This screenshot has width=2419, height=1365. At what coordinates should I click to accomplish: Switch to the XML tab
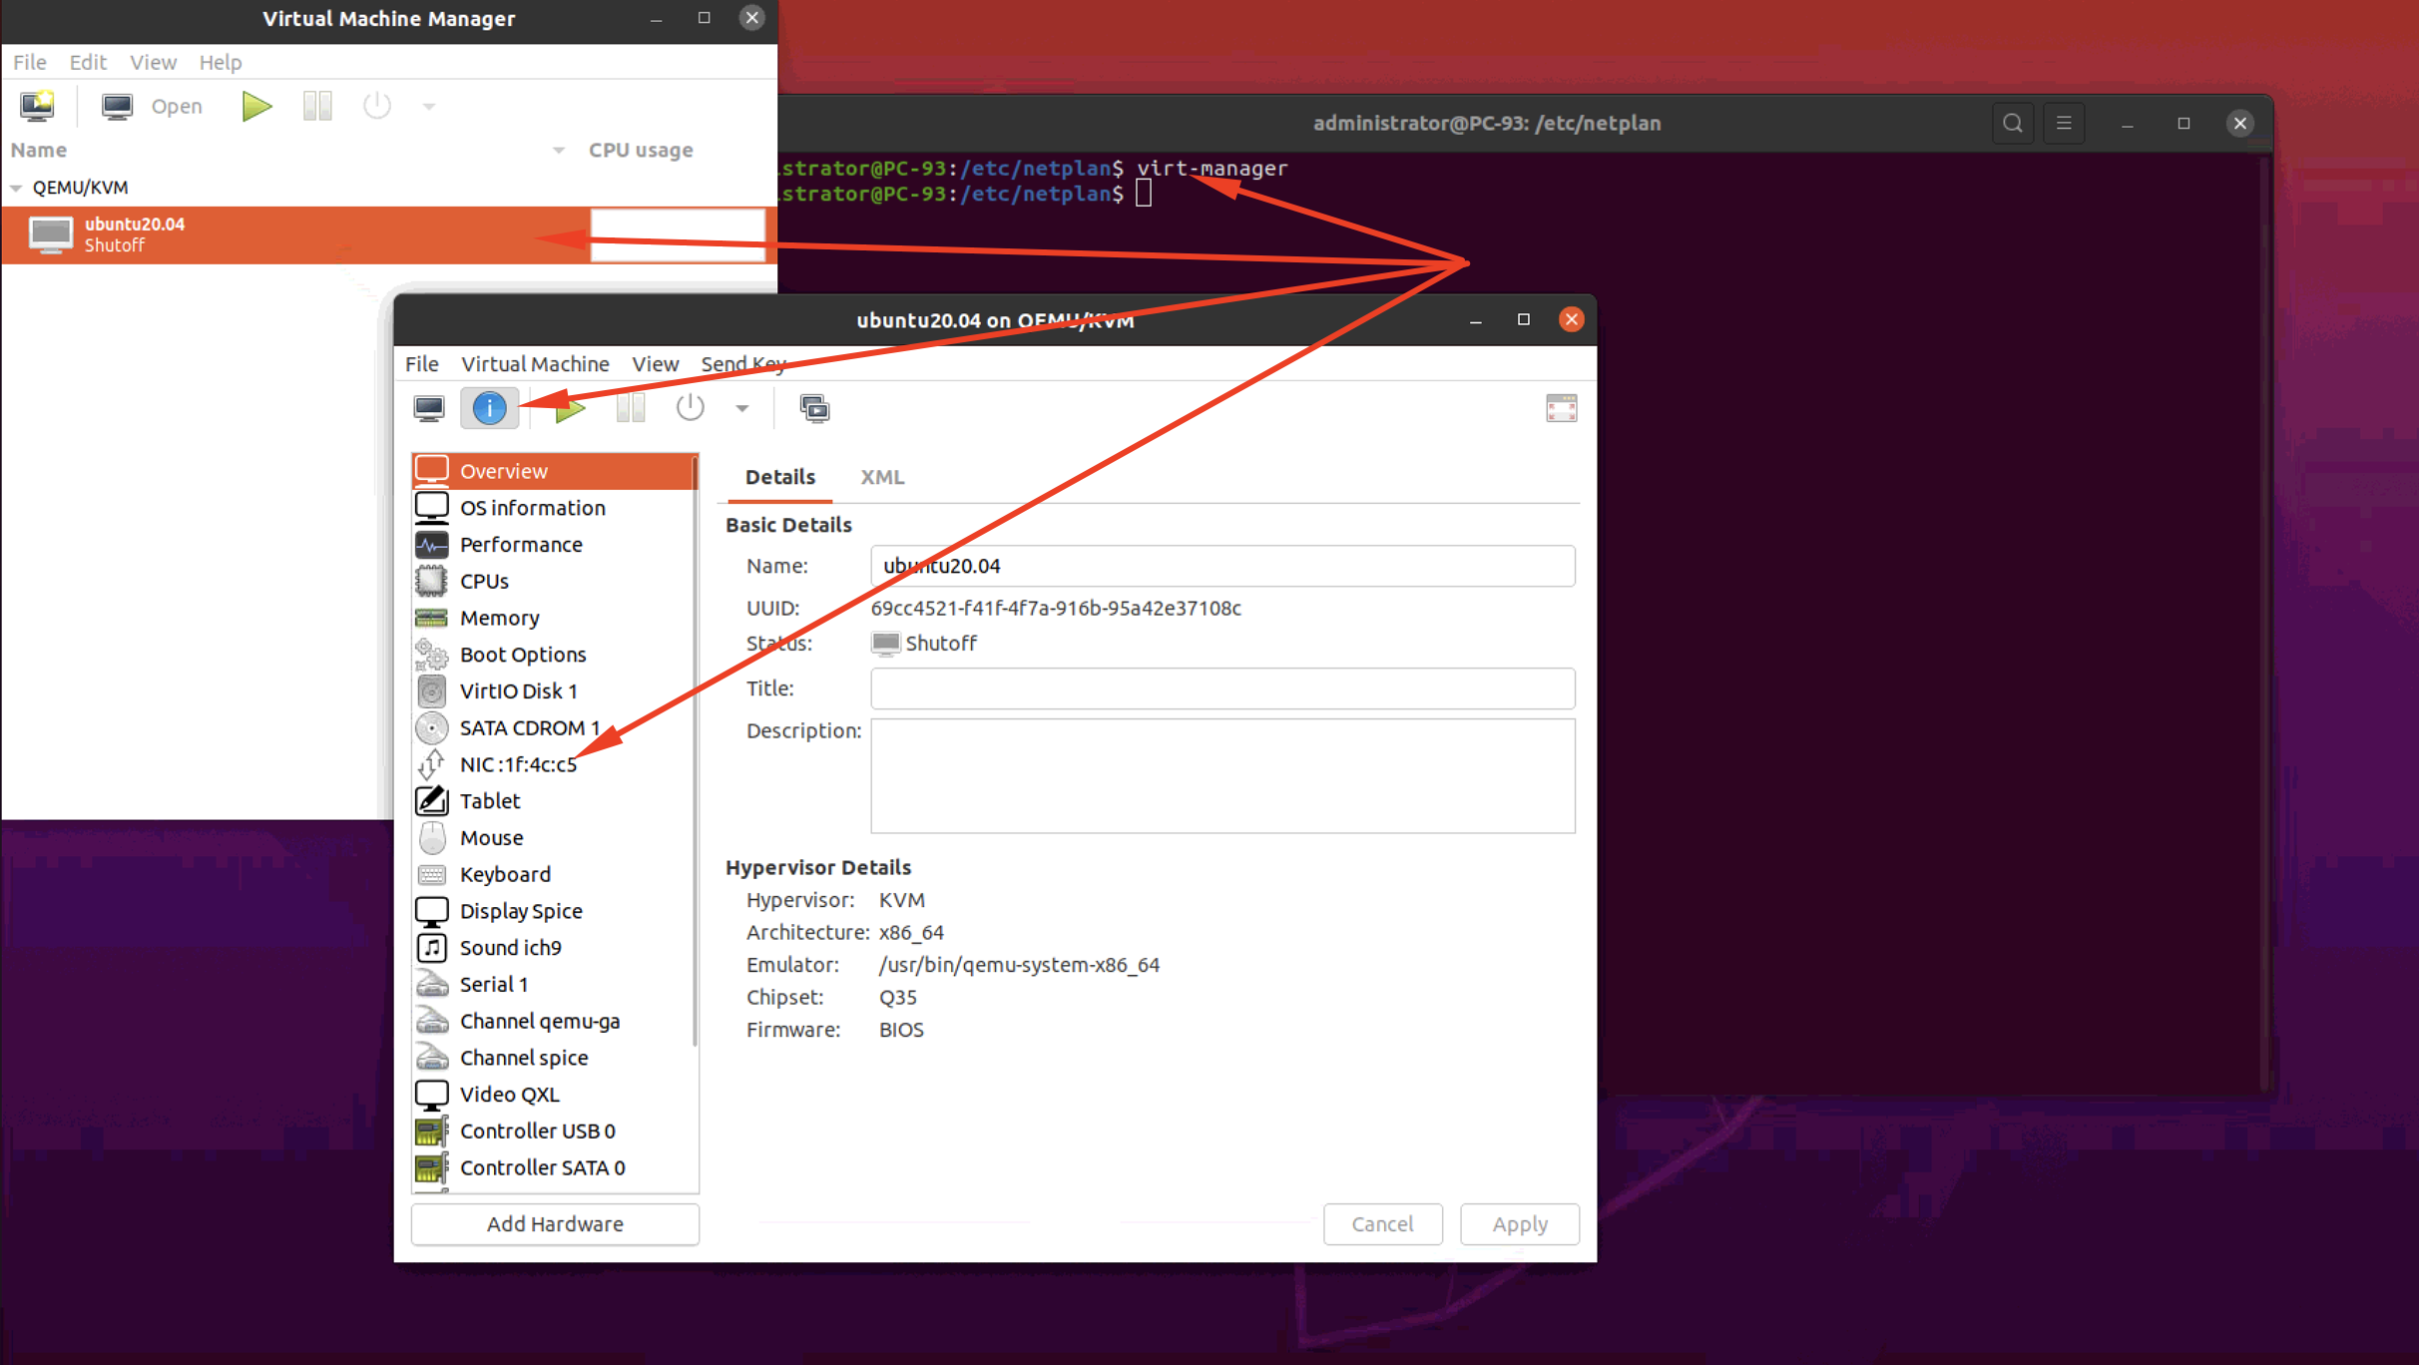[882, 477]
